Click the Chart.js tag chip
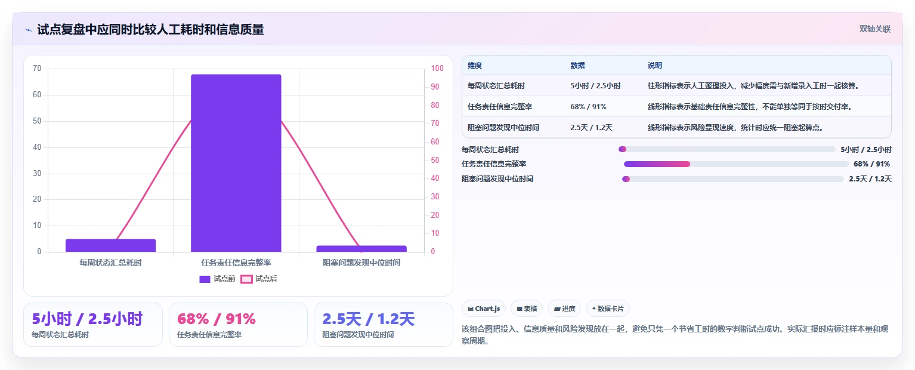Screen dimensions: 915x370 click(484, 309)
